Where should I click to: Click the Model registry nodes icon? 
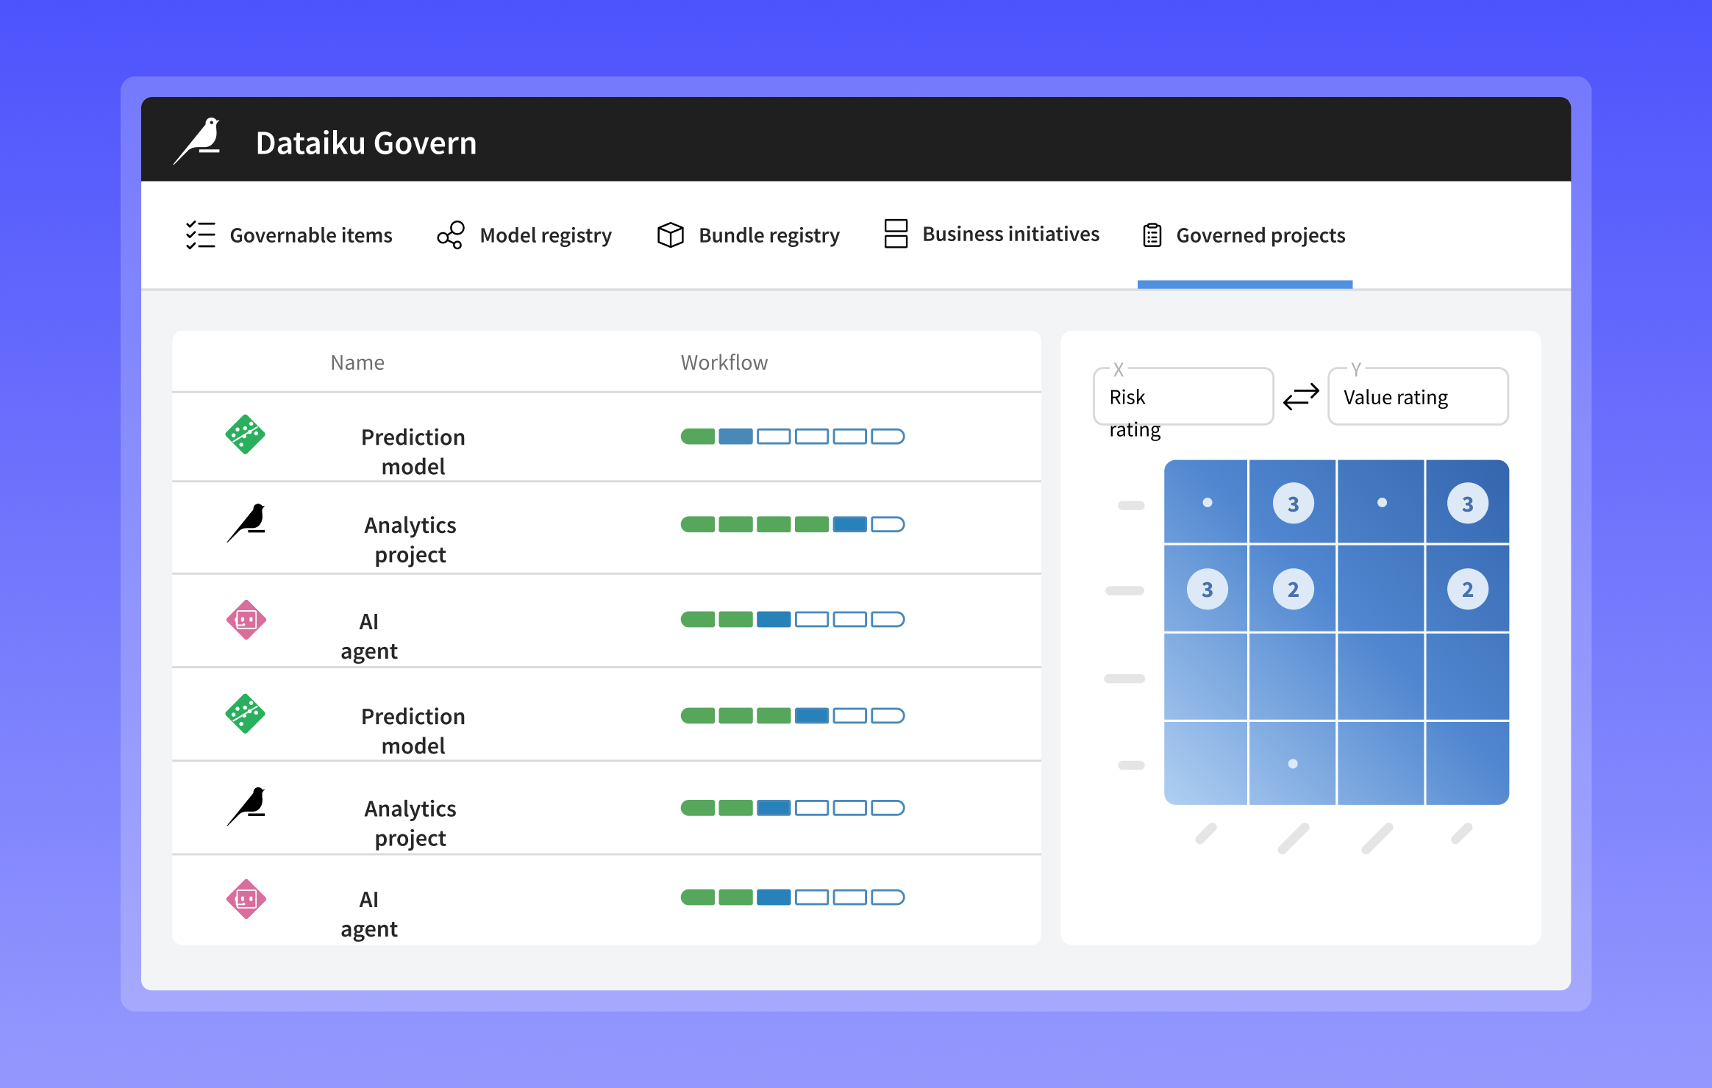pyautogui.click(x=450, y=235)
